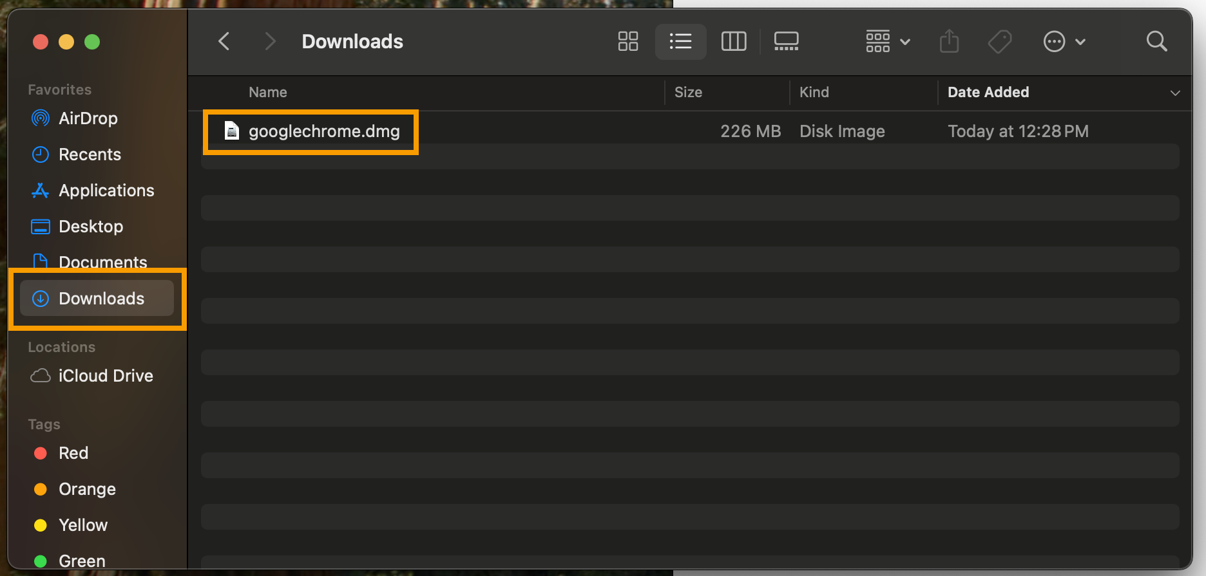Sort by the Size column
Image resolution: width=1206 pixels, height=576 pixels.
point(688,92)
